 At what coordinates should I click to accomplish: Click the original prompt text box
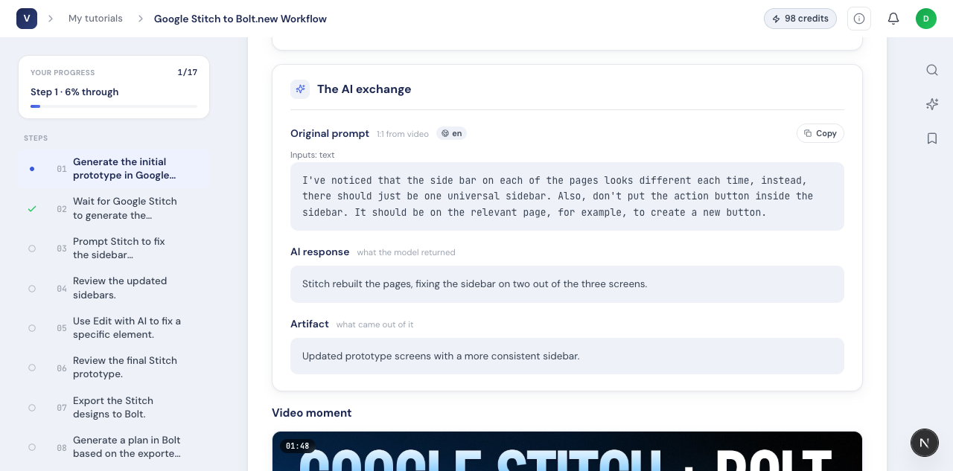567,196
